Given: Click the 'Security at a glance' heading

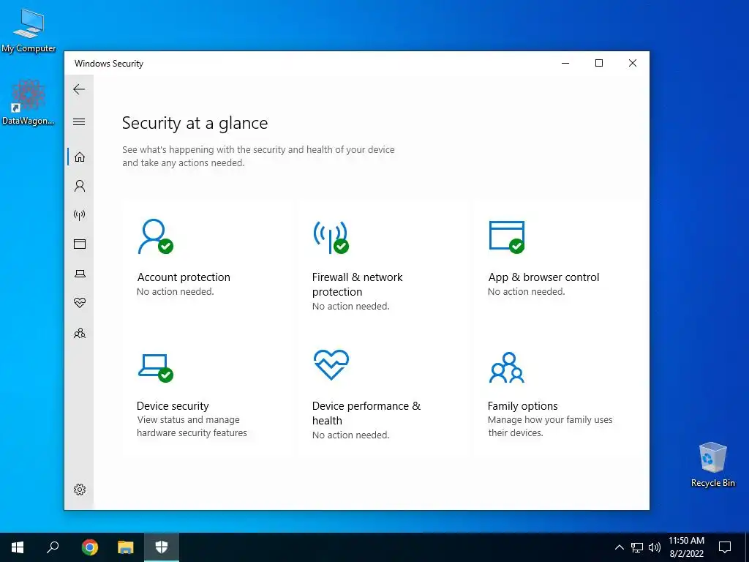Looking at the screenshot, I should coord(195,123).
